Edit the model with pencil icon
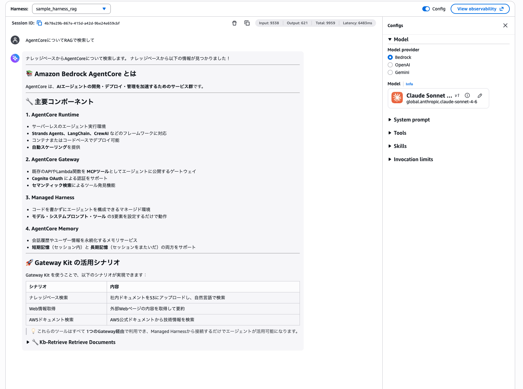Viewport: 523px width, 389px height. click(x=480, y=95)
